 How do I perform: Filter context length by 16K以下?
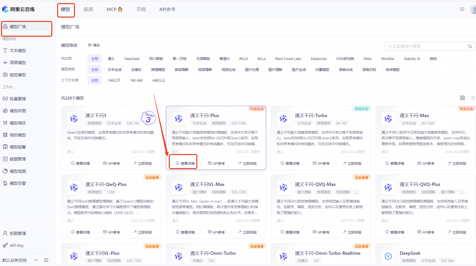[x=114, y=80]
